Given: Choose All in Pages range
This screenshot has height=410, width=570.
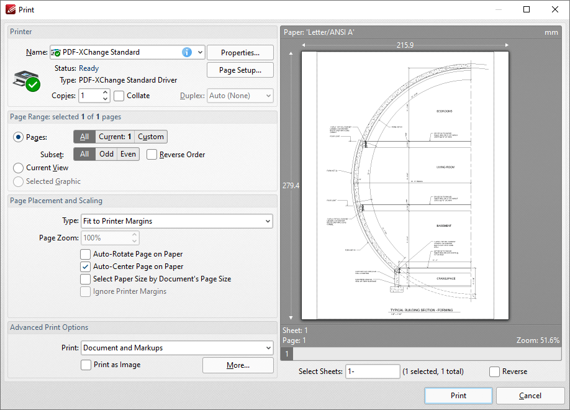Looking at the screenshot, I should [x=84, y=137].
